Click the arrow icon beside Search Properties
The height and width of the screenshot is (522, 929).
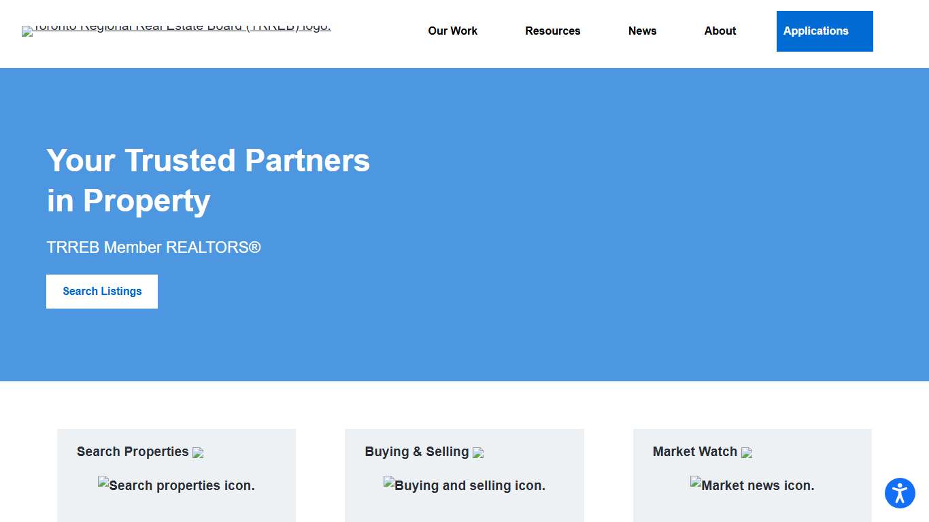[198, 453]
